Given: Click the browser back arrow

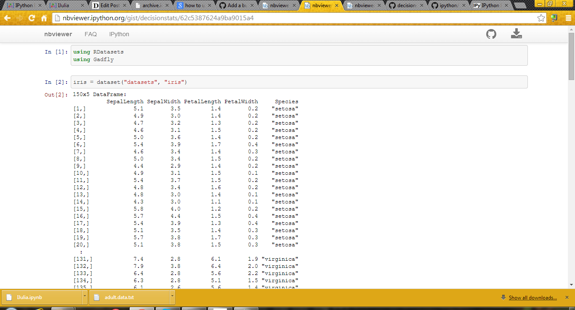Looking at the screenshot, I should coord(7,18).
